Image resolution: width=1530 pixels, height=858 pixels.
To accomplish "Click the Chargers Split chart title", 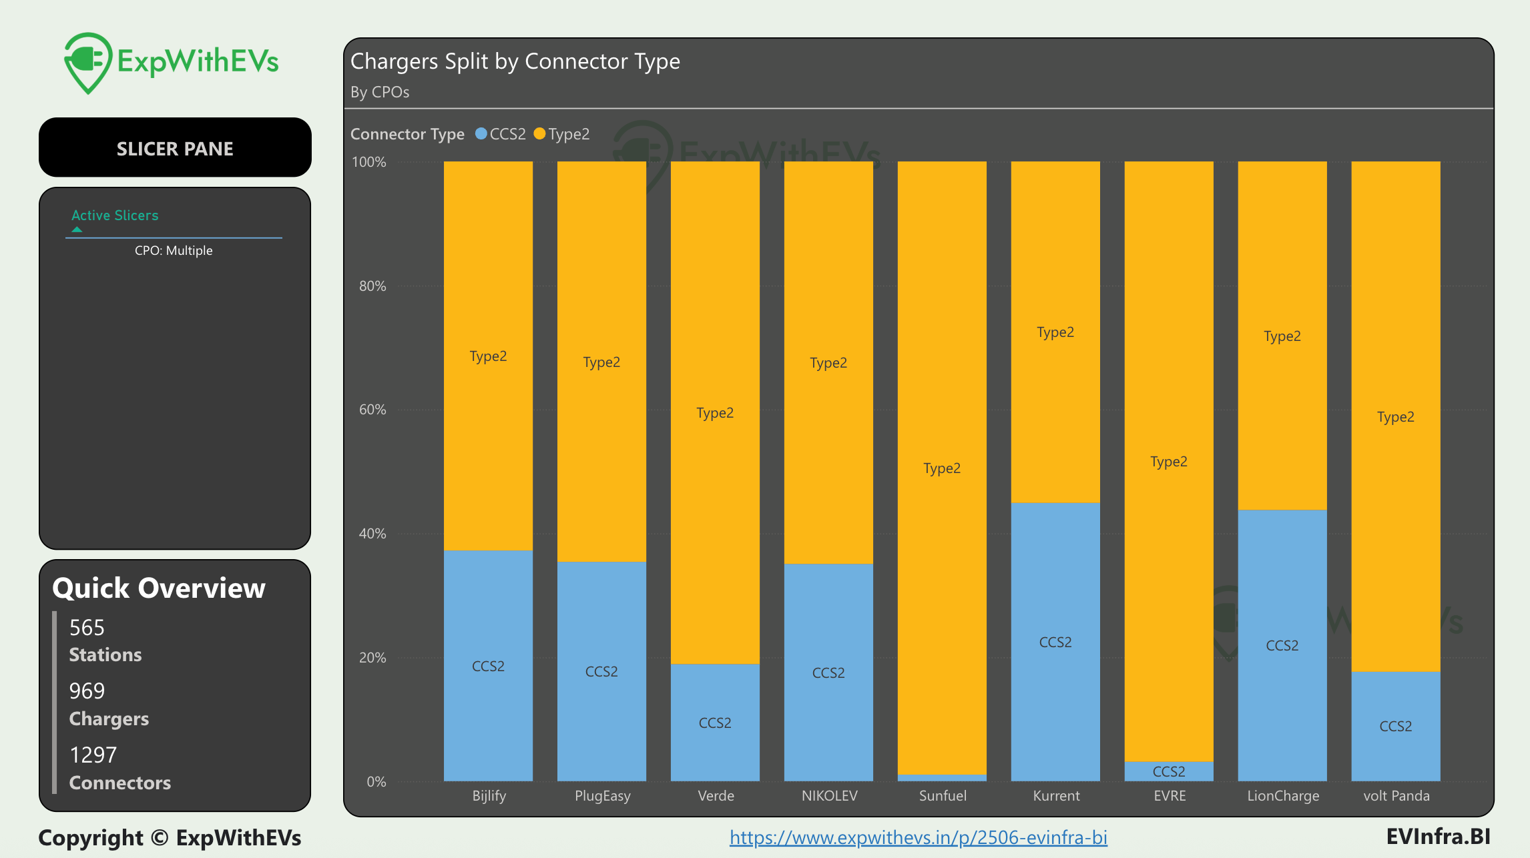I will pos(515,61).
